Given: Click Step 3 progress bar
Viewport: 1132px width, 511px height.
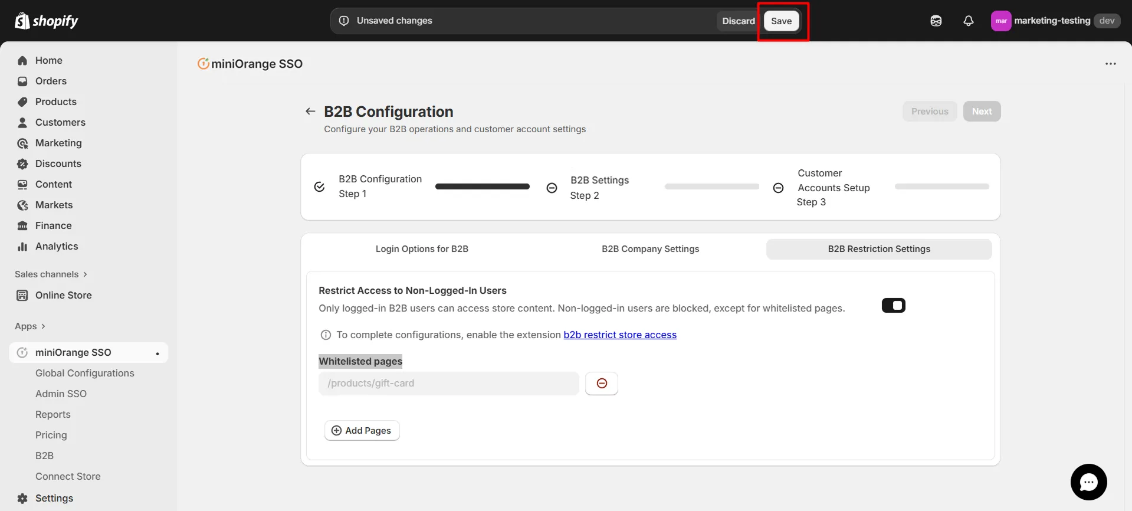Looking at the screenshot, I should (941, 186).
